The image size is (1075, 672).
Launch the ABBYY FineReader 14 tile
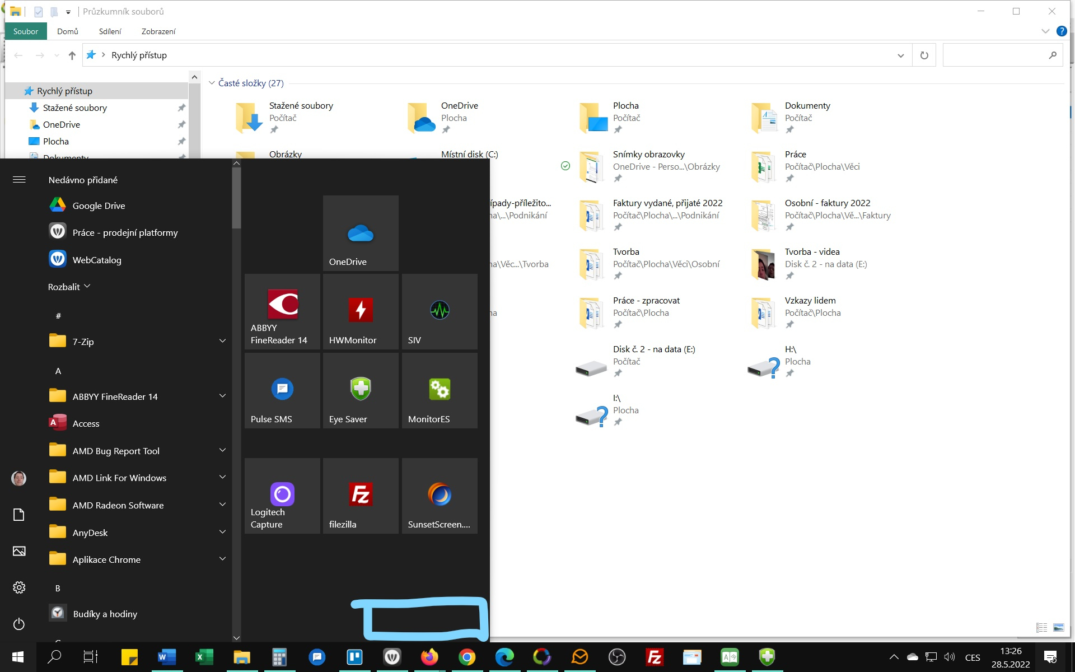tap(282, 312)
